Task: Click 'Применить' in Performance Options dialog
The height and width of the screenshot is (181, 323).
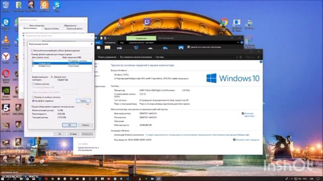Action: tap(87, 134)
